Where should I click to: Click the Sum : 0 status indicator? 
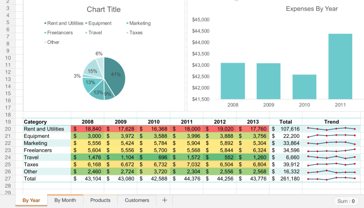[x=346, y=201]
